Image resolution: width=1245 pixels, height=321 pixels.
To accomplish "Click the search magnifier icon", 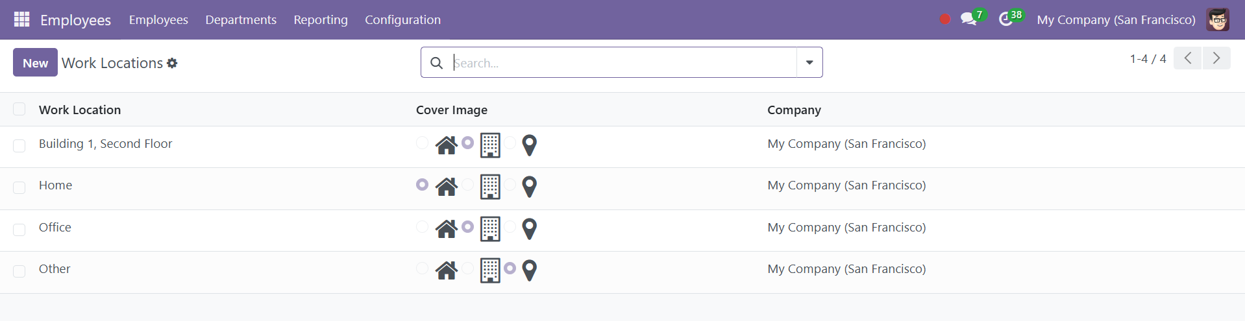I will coord(437,63).
